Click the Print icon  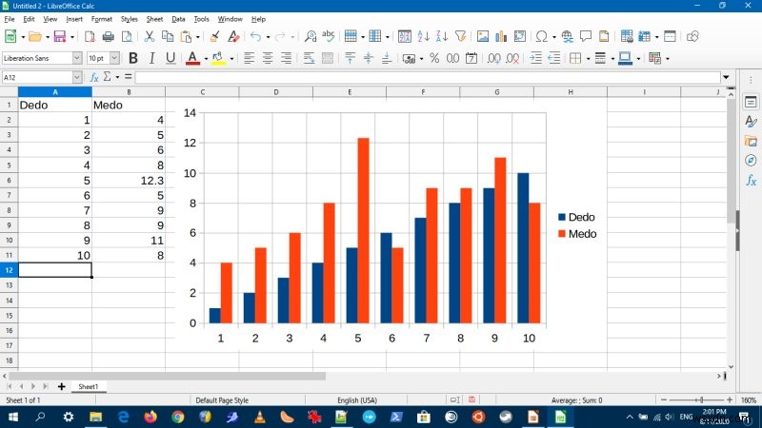(x=108, y=36)
